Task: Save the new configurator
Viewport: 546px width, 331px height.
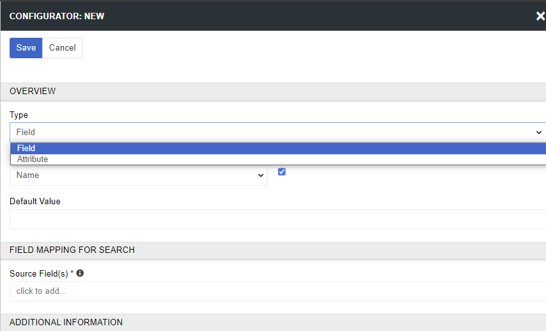Action: 26,48
